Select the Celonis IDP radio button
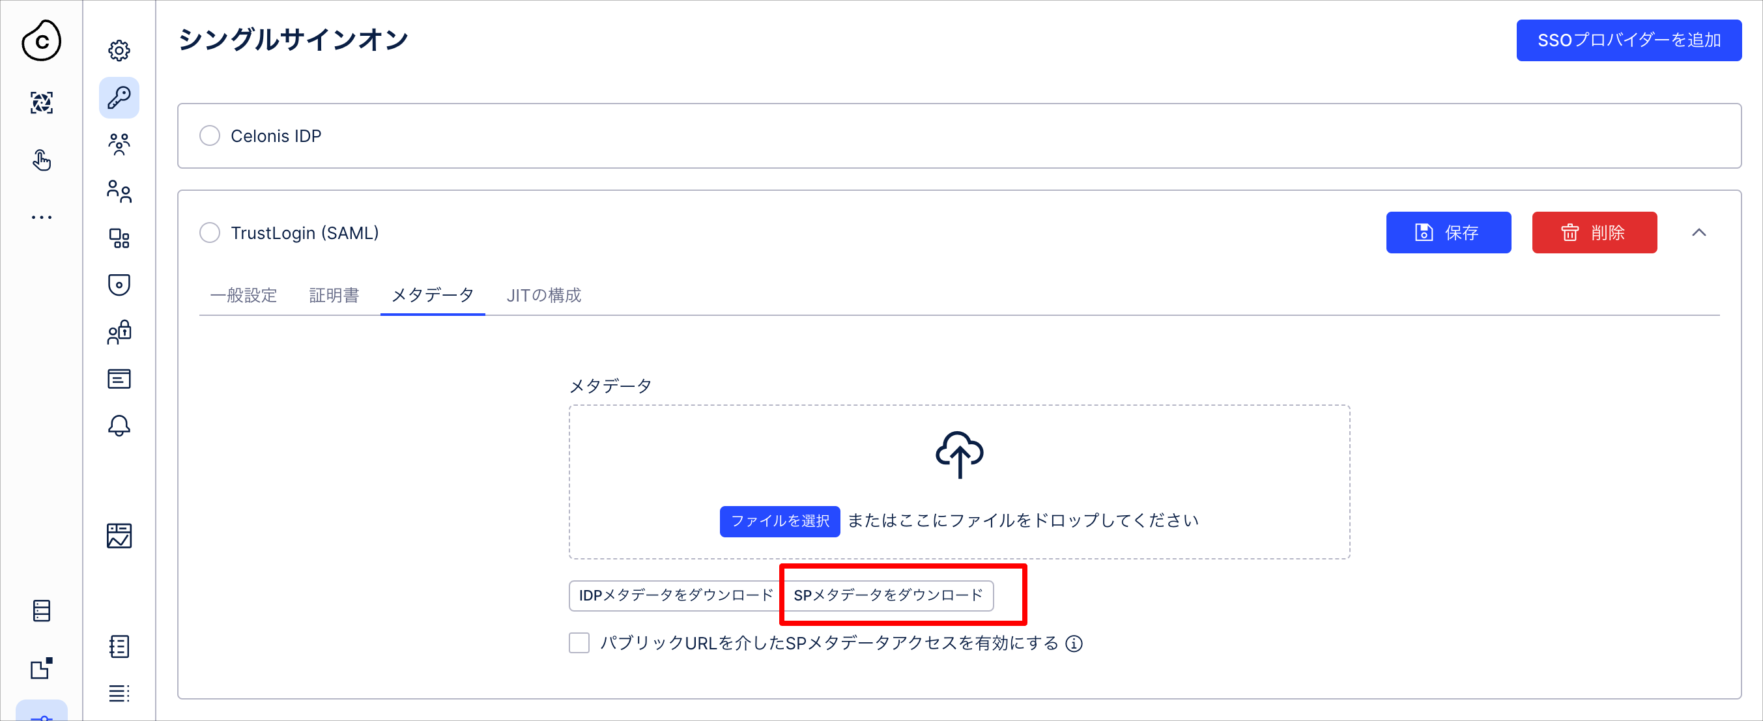1763x721 pixels. [209, 135]
